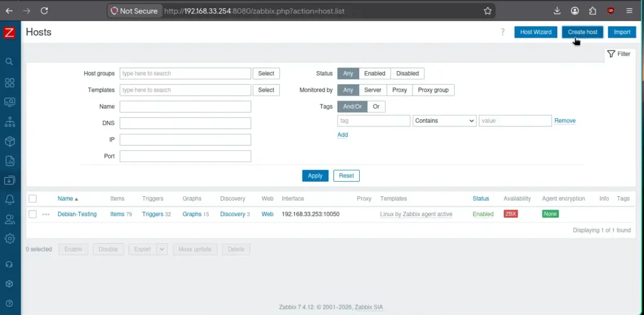Set Monitored by to Proxy group
The width and height of the screenshot is (644, 315).
coord(433,90)
